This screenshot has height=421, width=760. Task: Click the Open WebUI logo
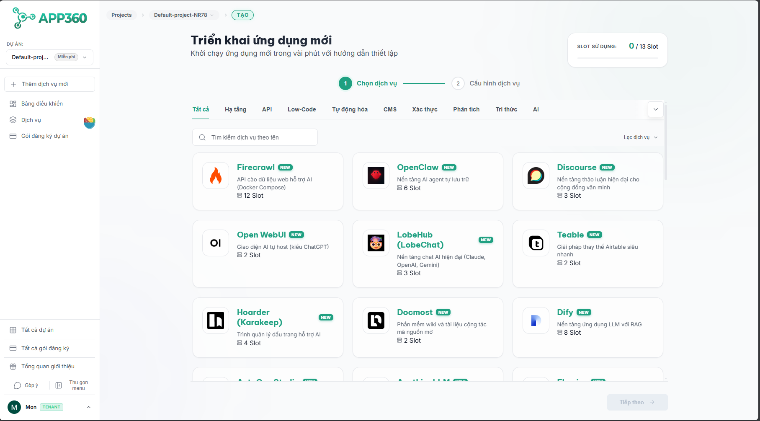pyautogui.click(x=215, y=243)
